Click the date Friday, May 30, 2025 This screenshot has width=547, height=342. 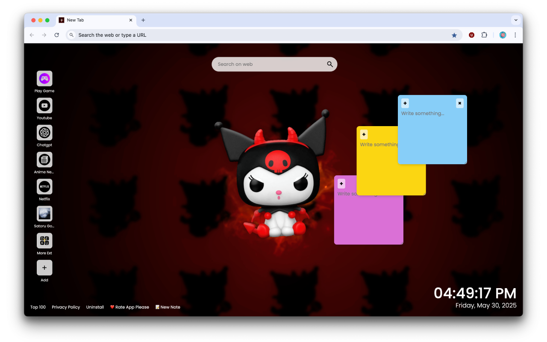tap(486, 305)
